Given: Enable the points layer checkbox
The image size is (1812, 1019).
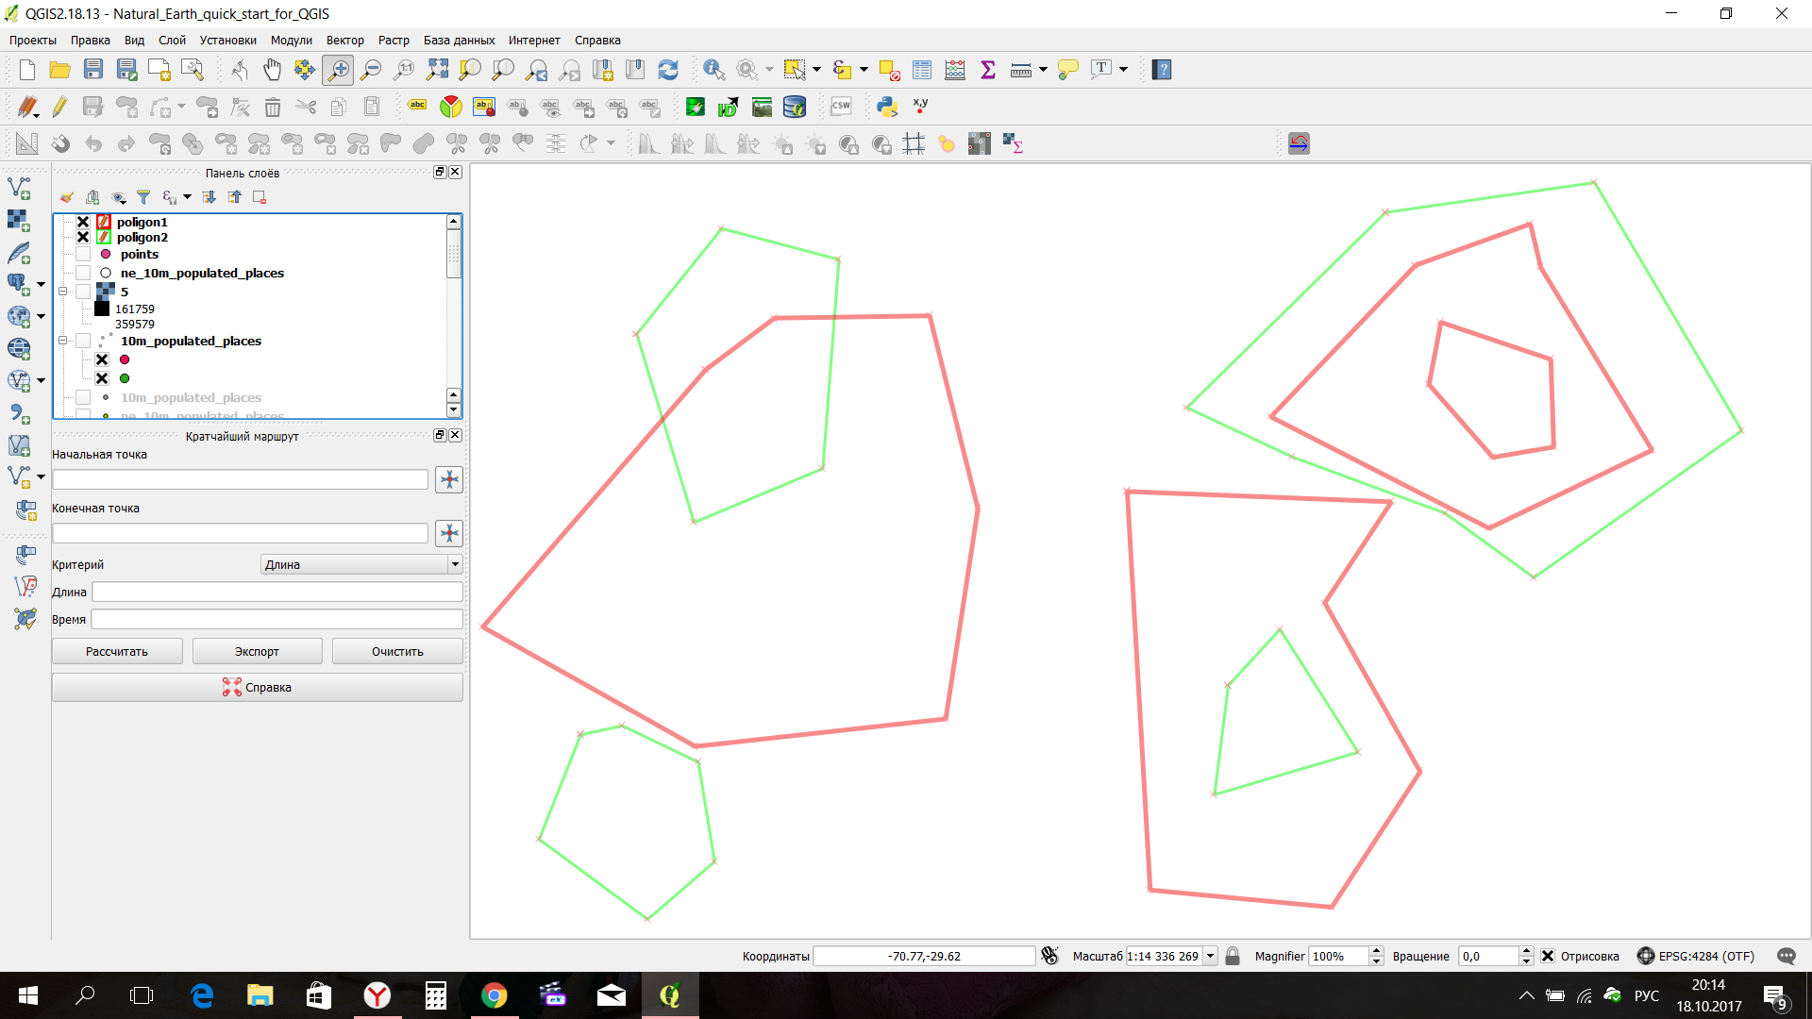Looking at the screenshot, I should coord(83,255).
